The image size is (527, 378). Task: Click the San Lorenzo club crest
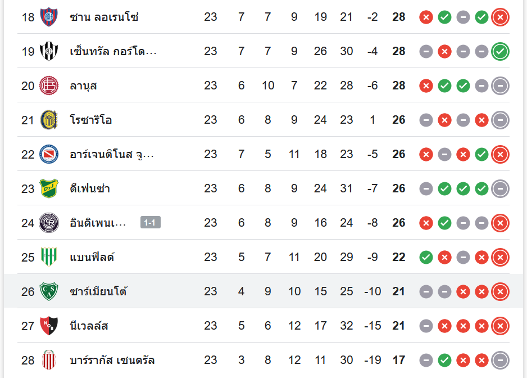[49, 17]
